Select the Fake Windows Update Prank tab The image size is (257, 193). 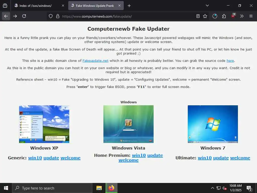coord(96,6)
